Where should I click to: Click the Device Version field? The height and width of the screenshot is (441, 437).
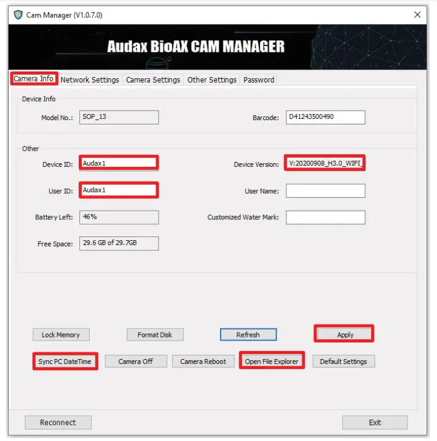pos(325,163)
